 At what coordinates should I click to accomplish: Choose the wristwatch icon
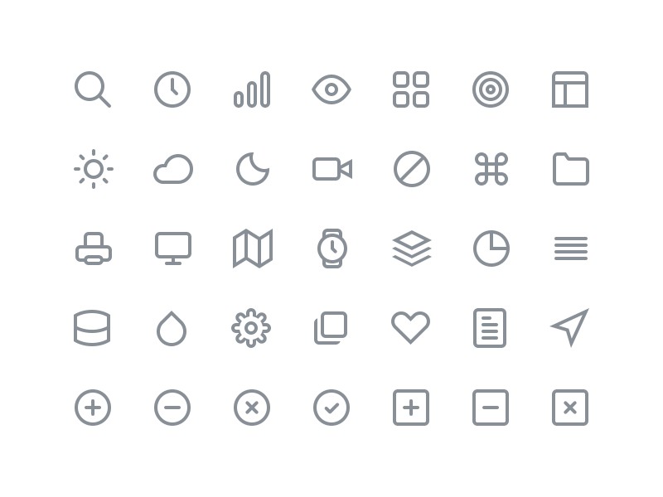coord(332,248)
